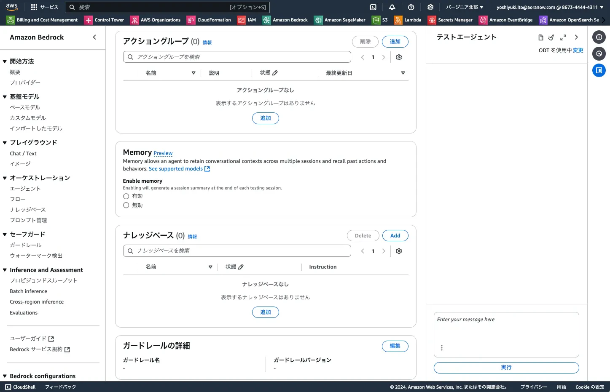
Task: Collapse the 開始方法 navigation section
Action: [5, 61]
